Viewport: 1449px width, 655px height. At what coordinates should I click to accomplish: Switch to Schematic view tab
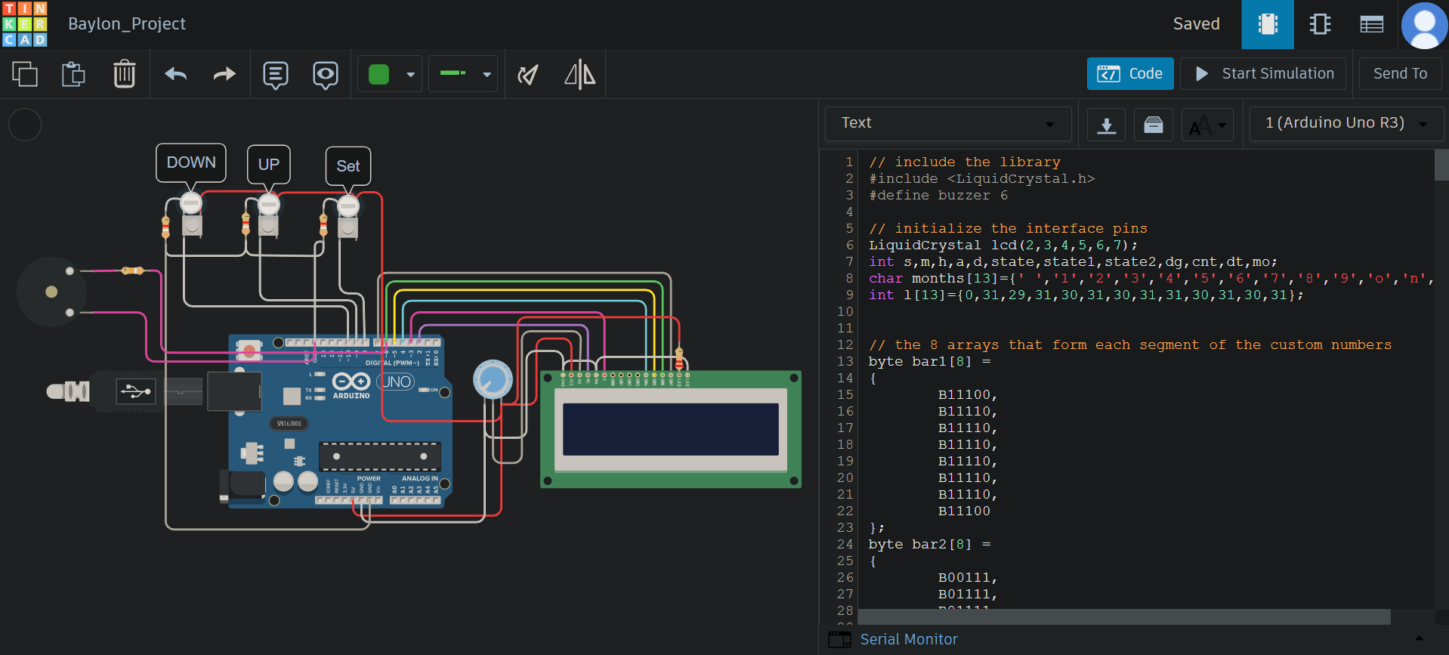[x=1320, y=24]
